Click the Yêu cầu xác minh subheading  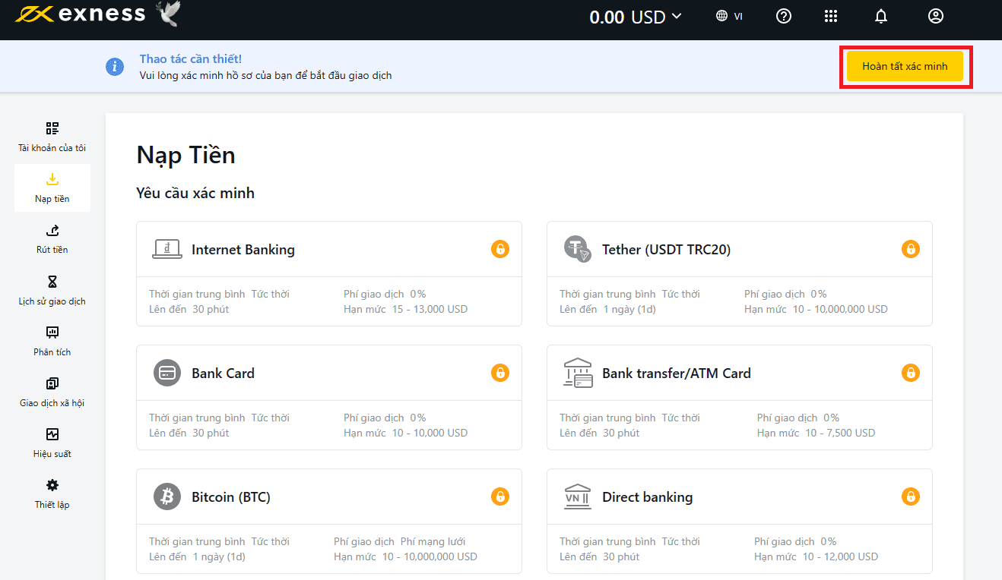coord(195,194)
